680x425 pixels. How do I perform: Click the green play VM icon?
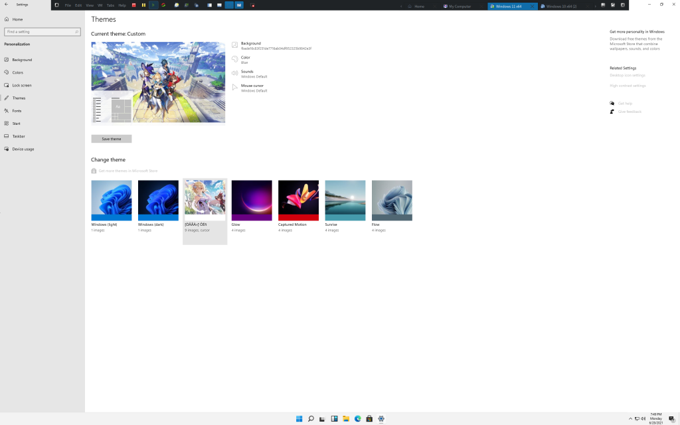(153, 5)
